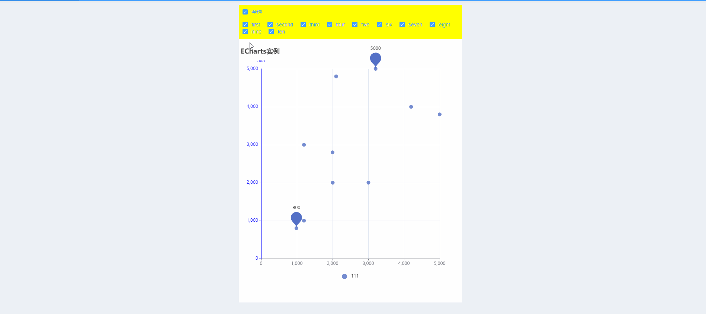706x314 pixels.
Task: Toggle the first checkbox
Action: point(245,25)
